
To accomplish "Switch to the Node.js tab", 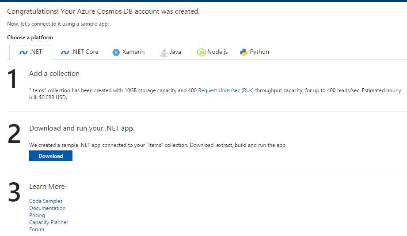I will pyautogui.click(x=212, y=52).
